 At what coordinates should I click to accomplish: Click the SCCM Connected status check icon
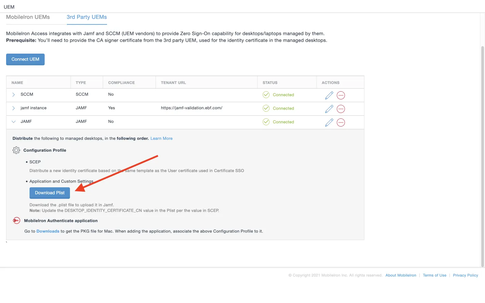(x=266, y=95)
